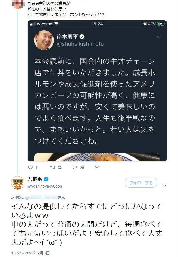Open the @shuheikishimoto handle

[x=80, y=44]
